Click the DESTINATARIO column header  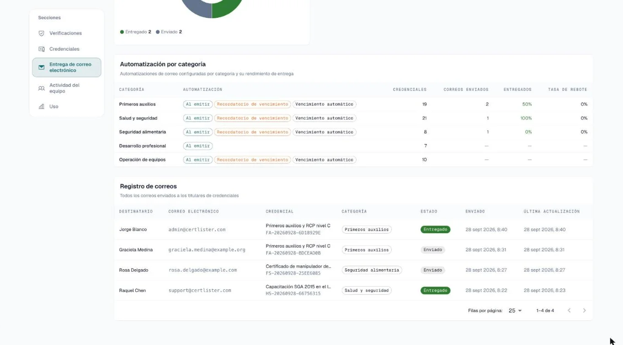coord(136,211)
